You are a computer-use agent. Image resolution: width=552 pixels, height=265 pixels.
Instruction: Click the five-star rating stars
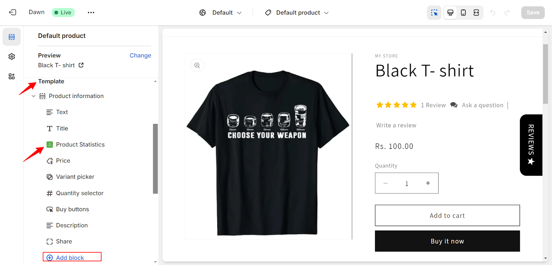point(396,105)
